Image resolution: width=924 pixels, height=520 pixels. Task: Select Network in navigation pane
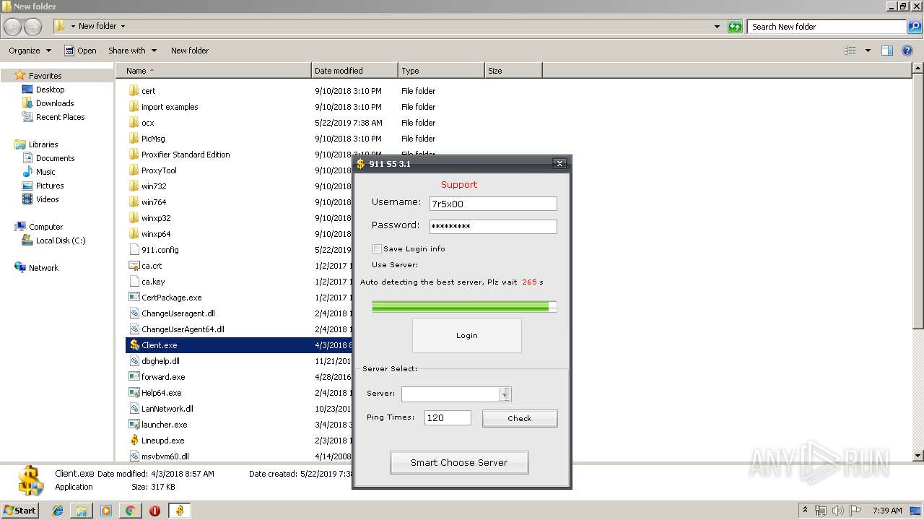43,268
